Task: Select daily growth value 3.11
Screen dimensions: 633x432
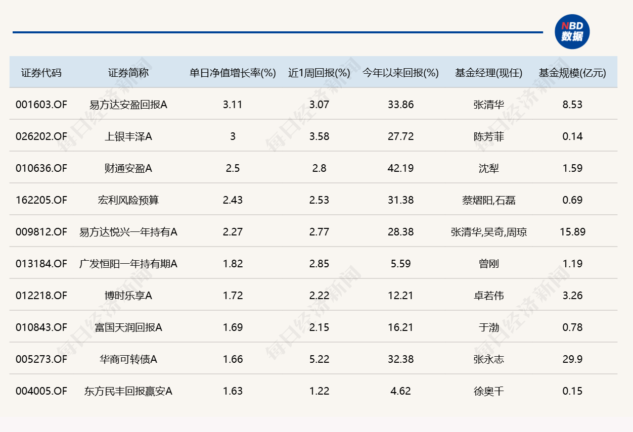Action: [x=233, y=105]
